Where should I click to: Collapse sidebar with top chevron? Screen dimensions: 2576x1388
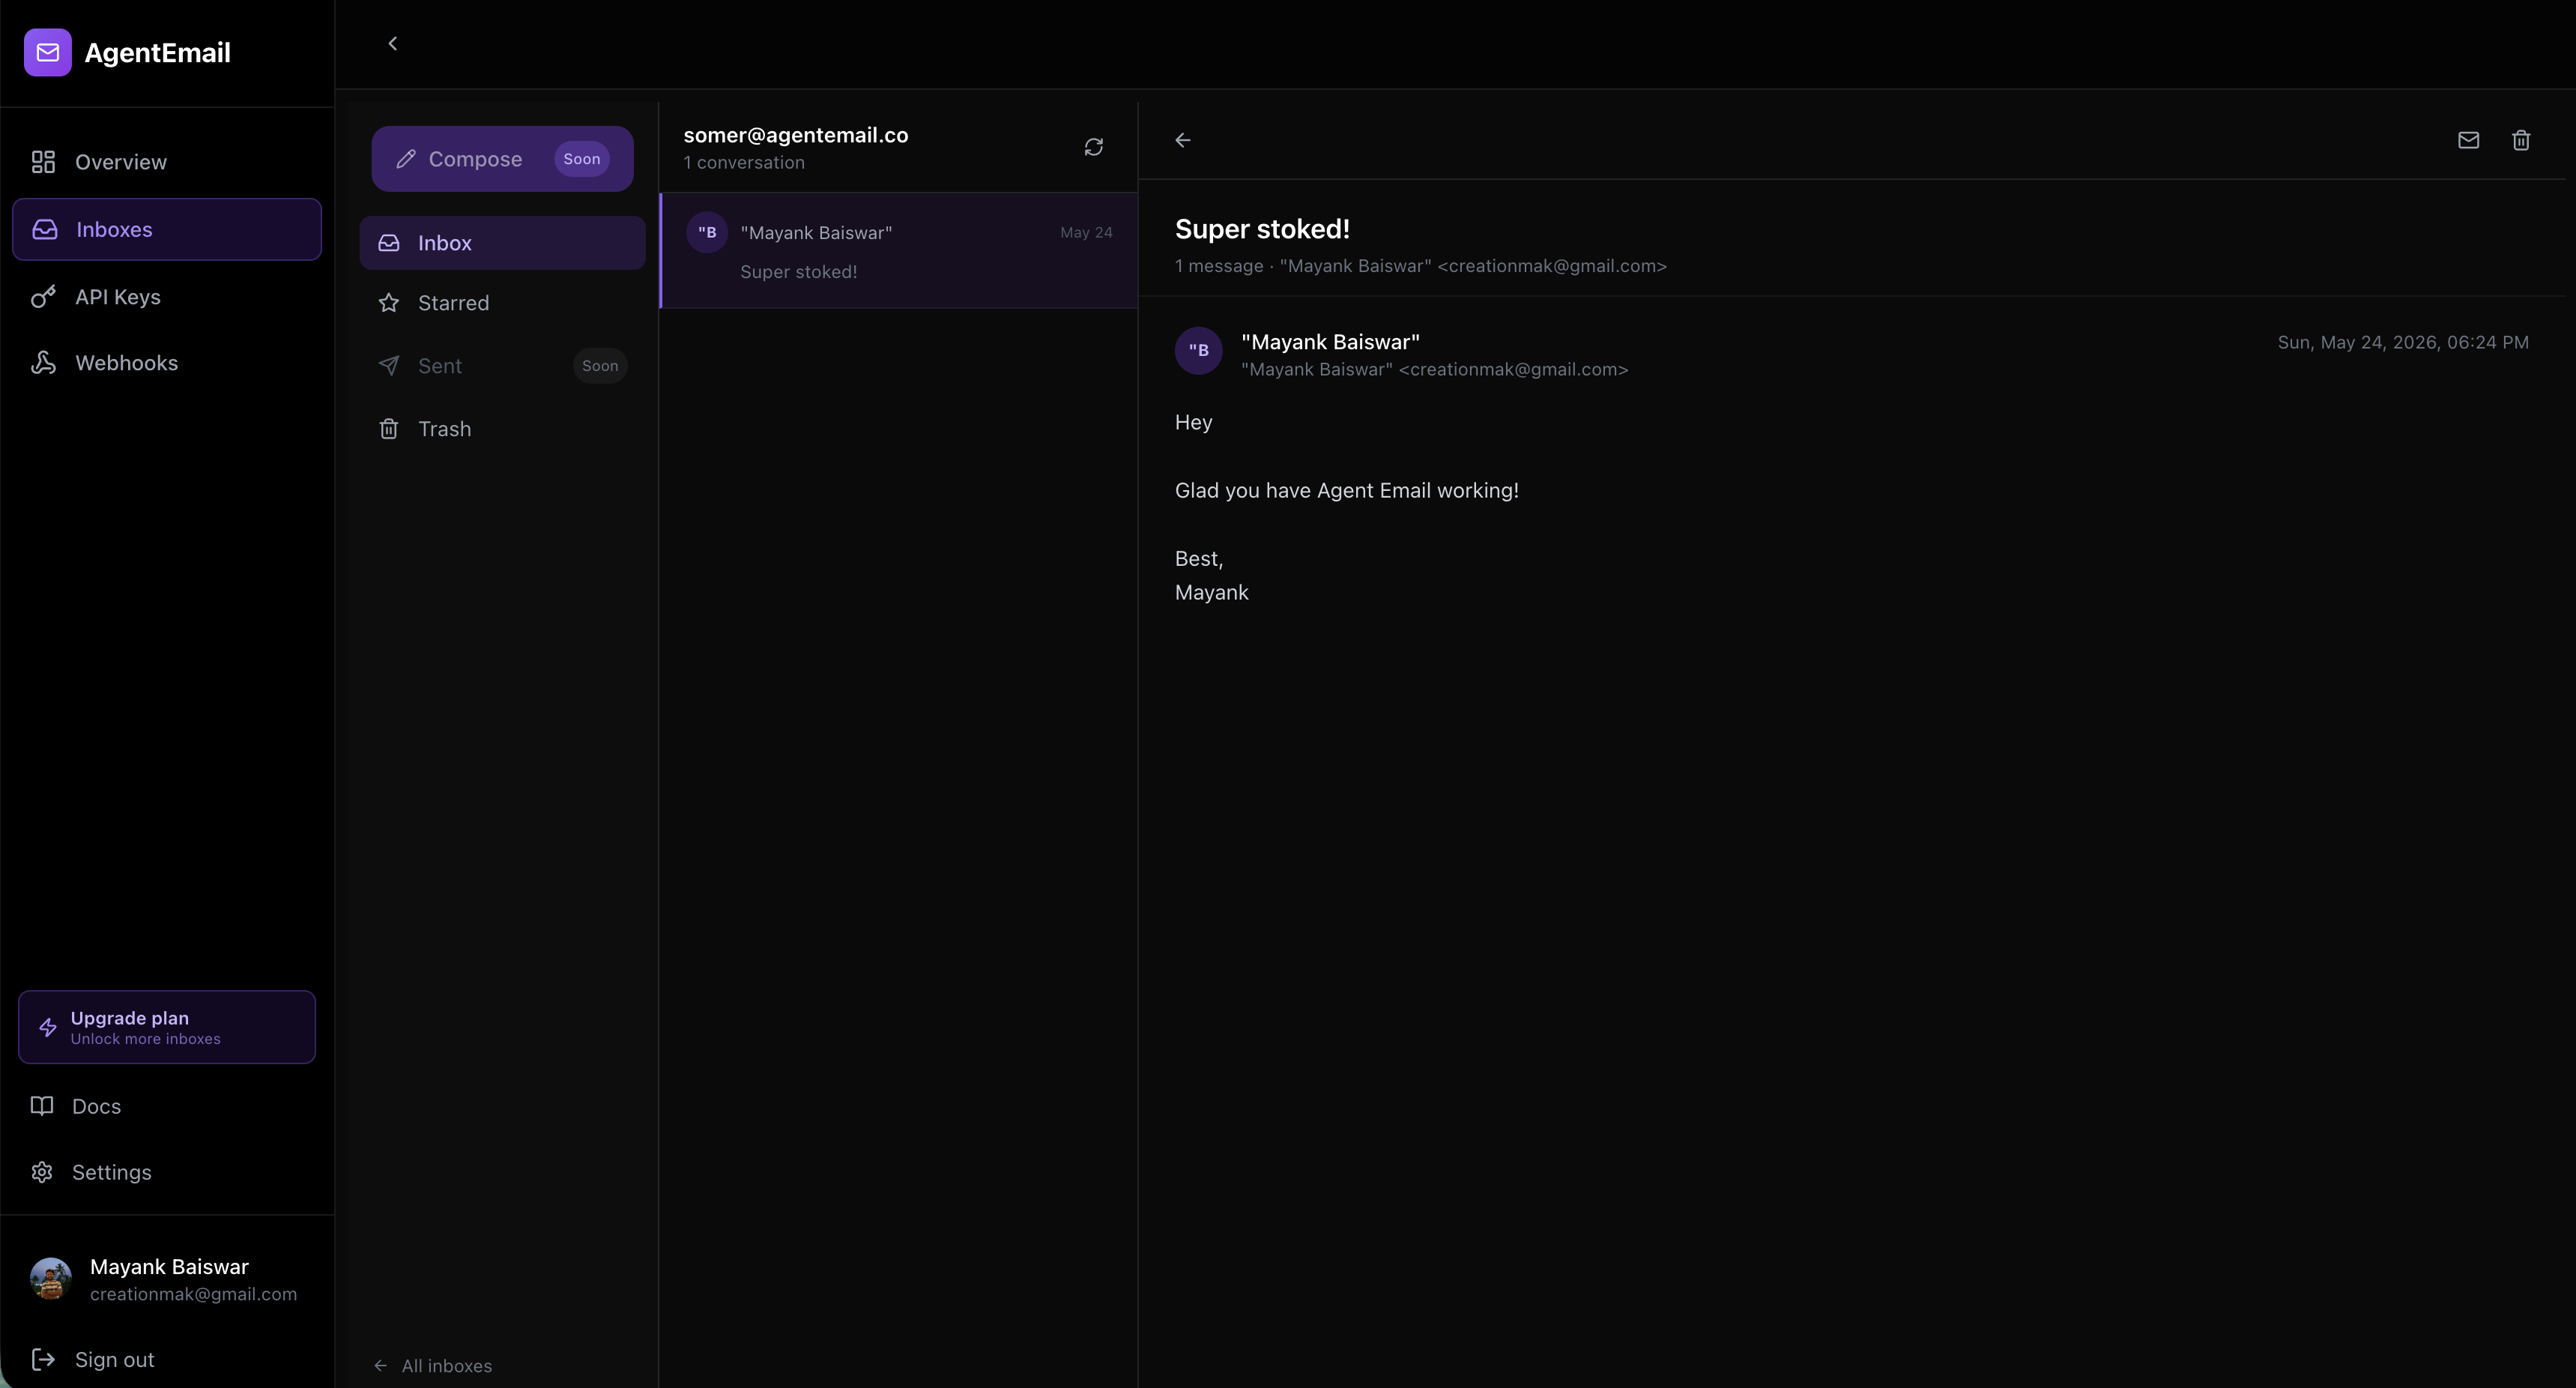pos(393,44)
